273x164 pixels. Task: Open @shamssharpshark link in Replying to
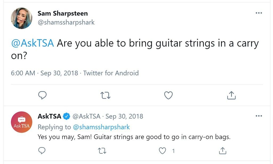pos(101,127)
